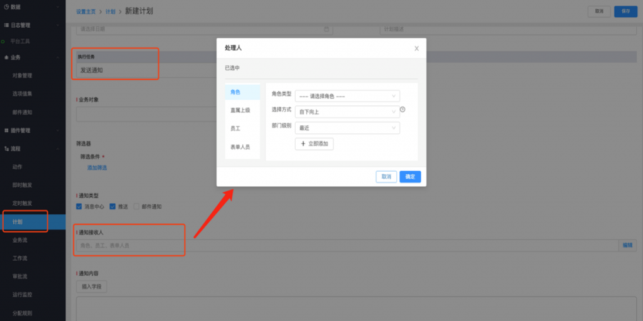The height and width of the screenshot is (321, 643).
Task: Open the 角色类型 role dropdown
Action: (x=347, y=96)
